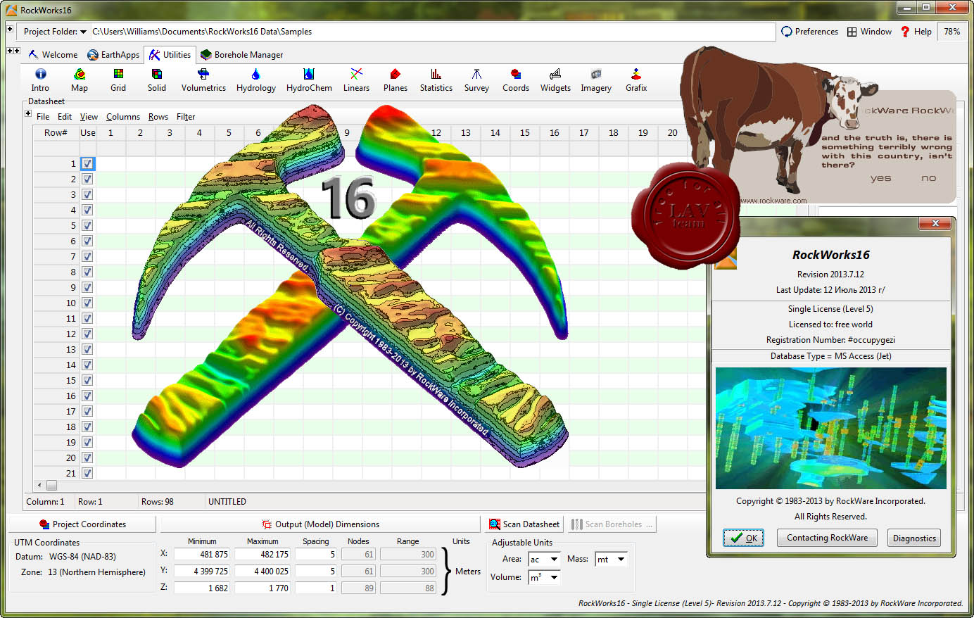
Task: Confirm About dialog with OK
Action: click(743, 538)
